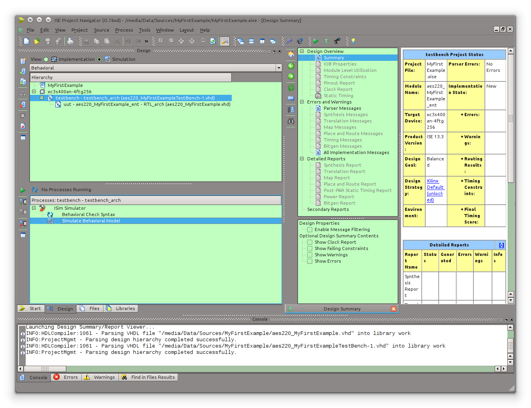The height and width of the screenshot is (408, 531).
Task: Click the Design Summary vertical scrollbar thumb
Action: tap(510, 118)
